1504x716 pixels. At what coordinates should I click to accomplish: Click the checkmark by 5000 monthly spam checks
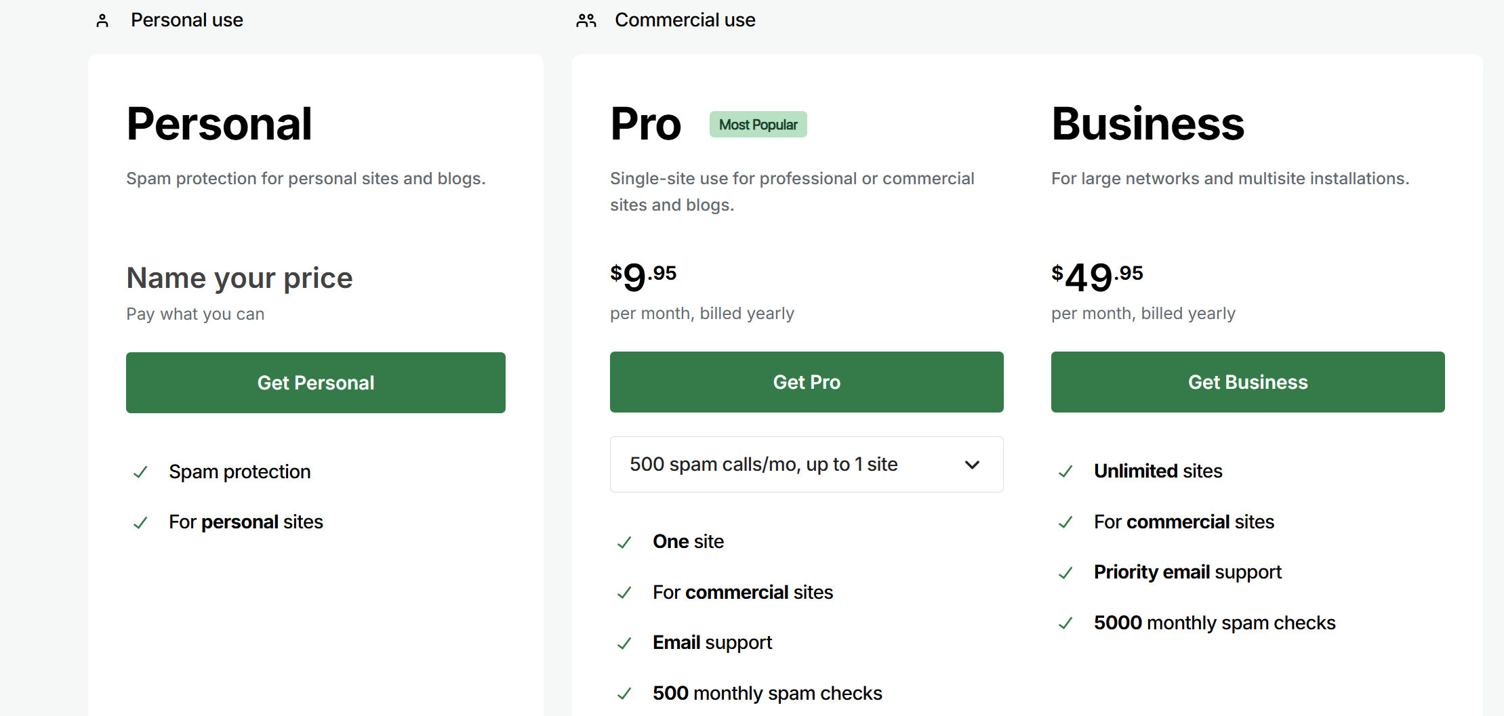pyautogui.click(x=1065, y=623)
